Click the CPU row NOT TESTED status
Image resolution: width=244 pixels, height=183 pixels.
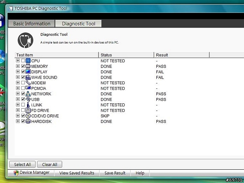click(113, 61)
